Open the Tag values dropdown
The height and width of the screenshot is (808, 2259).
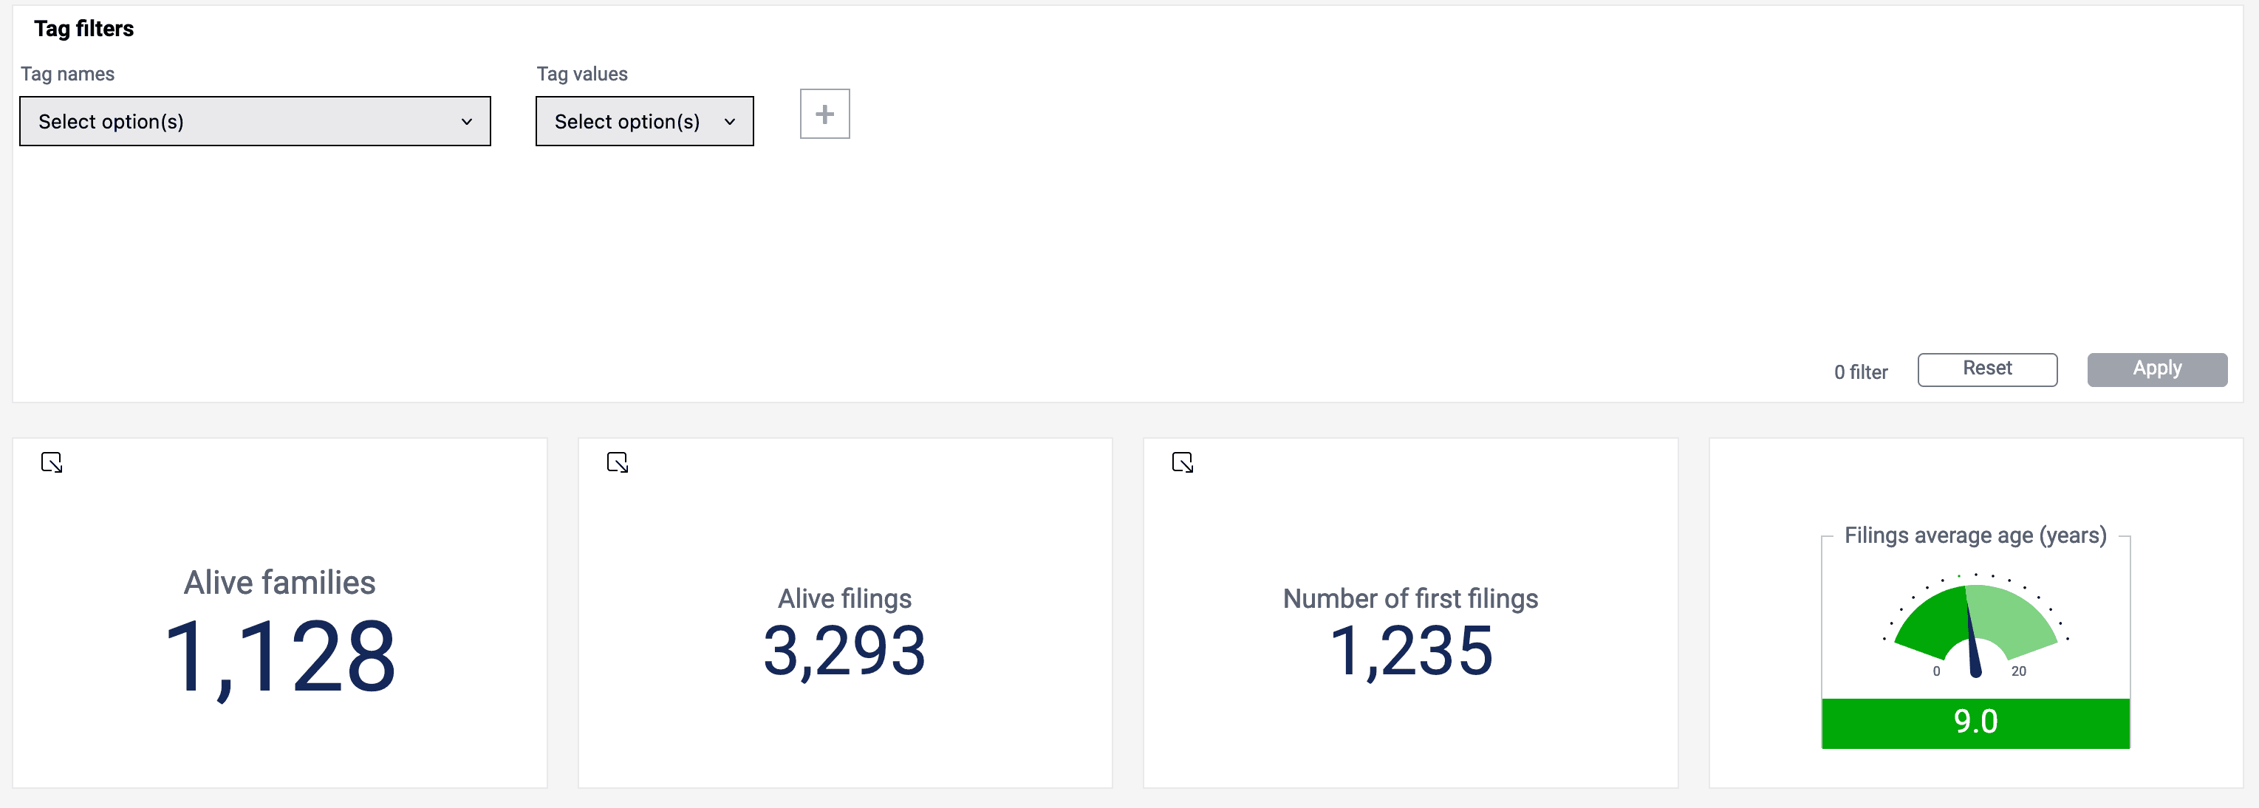point(643,121)
